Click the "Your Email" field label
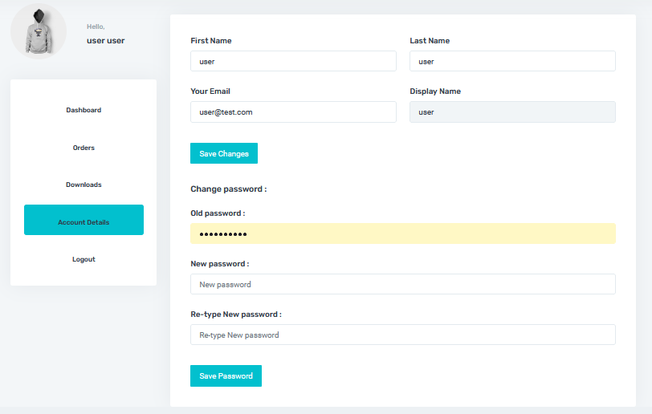The image size is (652, 414). pos(210,91)
